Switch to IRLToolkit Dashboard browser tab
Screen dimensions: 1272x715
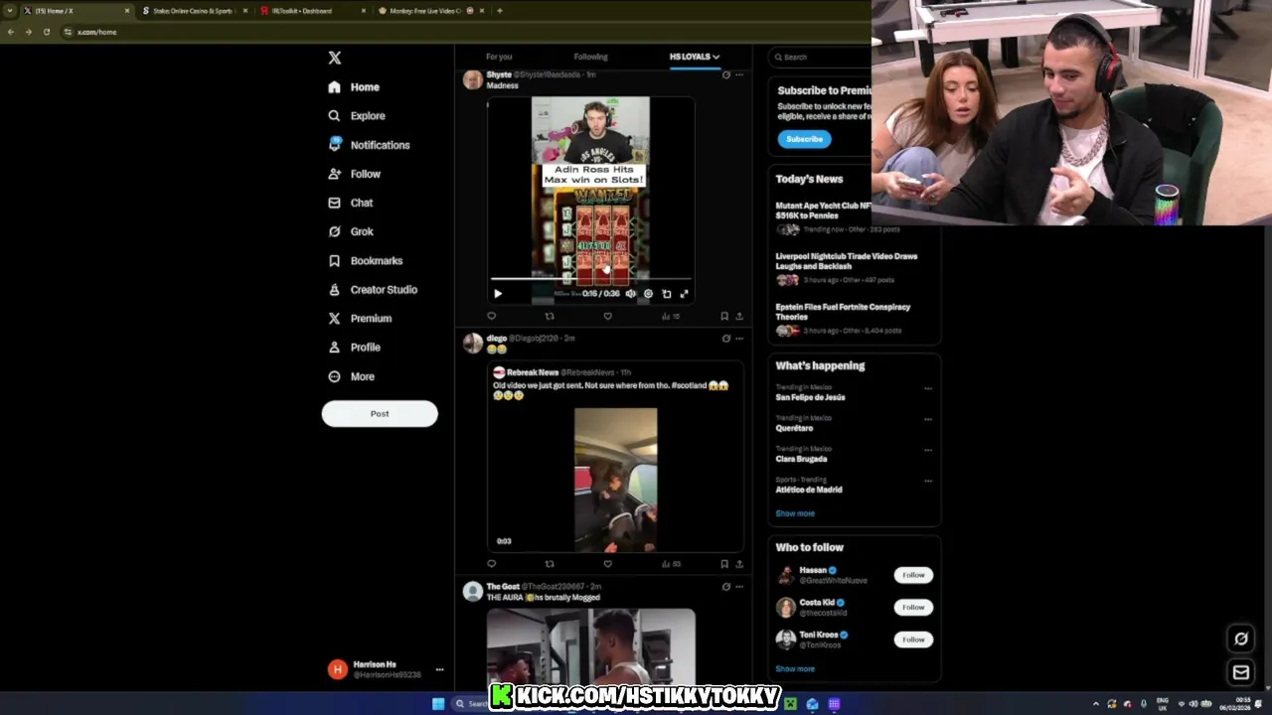(311, 10)
